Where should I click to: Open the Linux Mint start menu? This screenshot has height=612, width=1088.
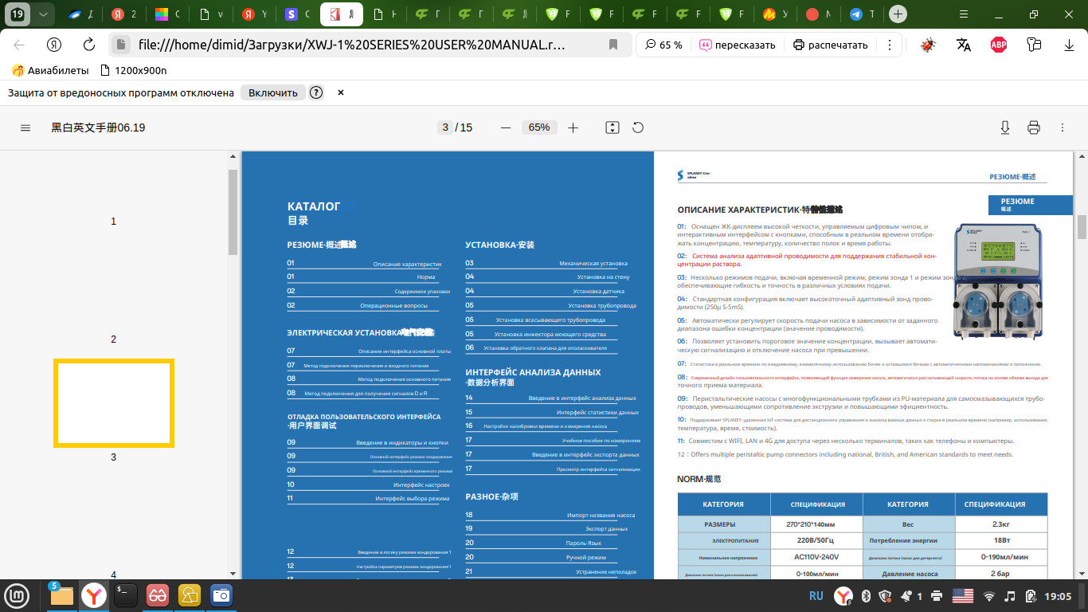coord(17,595)
